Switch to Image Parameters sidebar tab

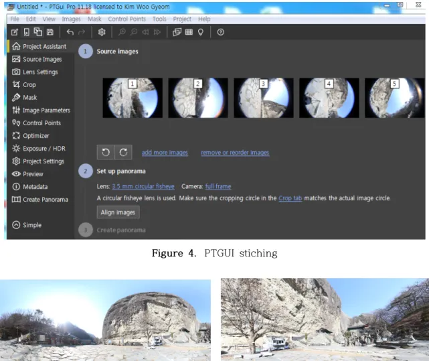pyautogui.click(x=41, y=110)
